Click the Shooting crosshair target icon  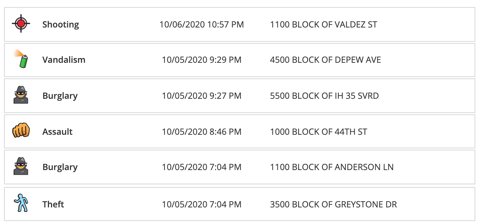click(x=21, y=23)
